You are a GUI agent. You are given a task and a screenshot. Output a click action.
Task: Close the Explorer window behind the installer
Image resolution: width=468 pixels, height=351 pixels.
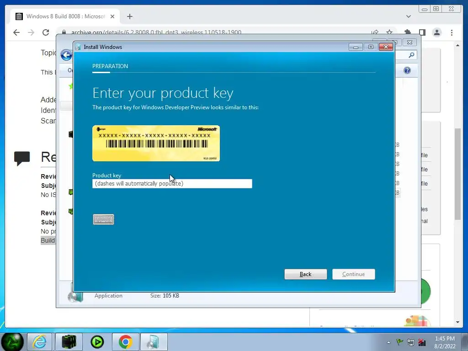point(410,43)
